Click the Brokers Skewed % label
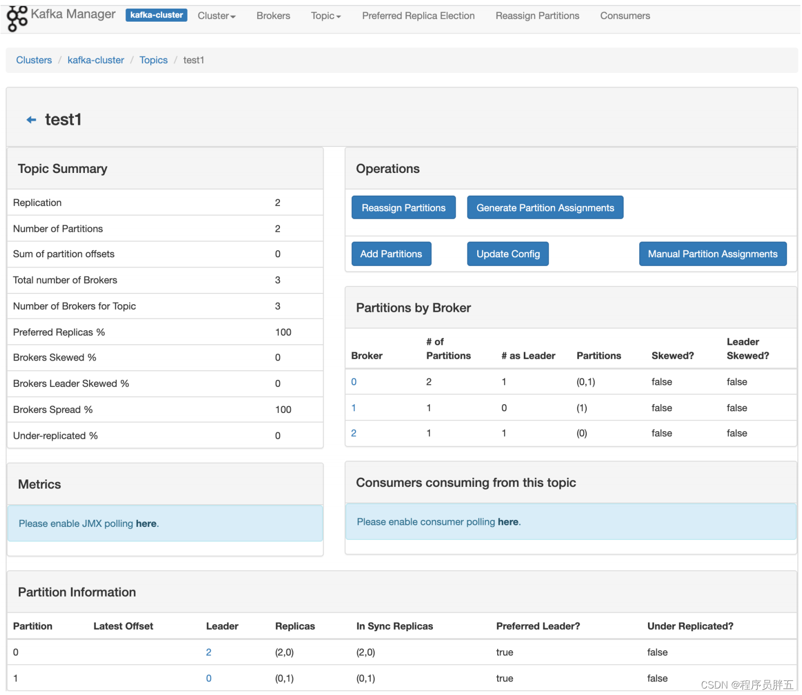This screenshot has height=695, width=802. (55, 357)
